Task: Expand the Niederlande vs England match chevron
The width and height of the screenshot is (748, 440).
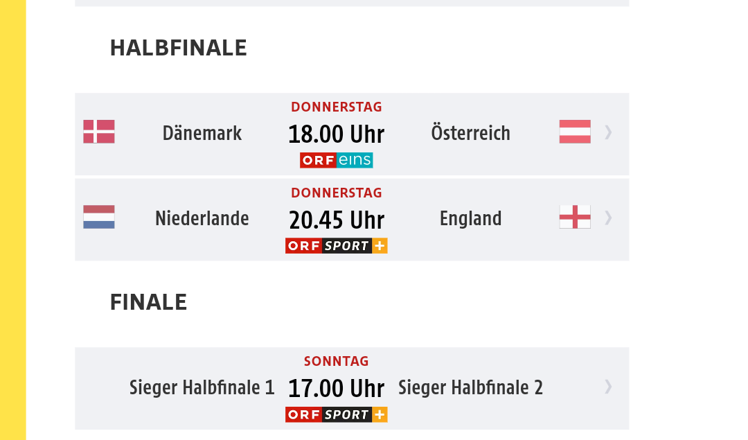Action: (608, 218)
